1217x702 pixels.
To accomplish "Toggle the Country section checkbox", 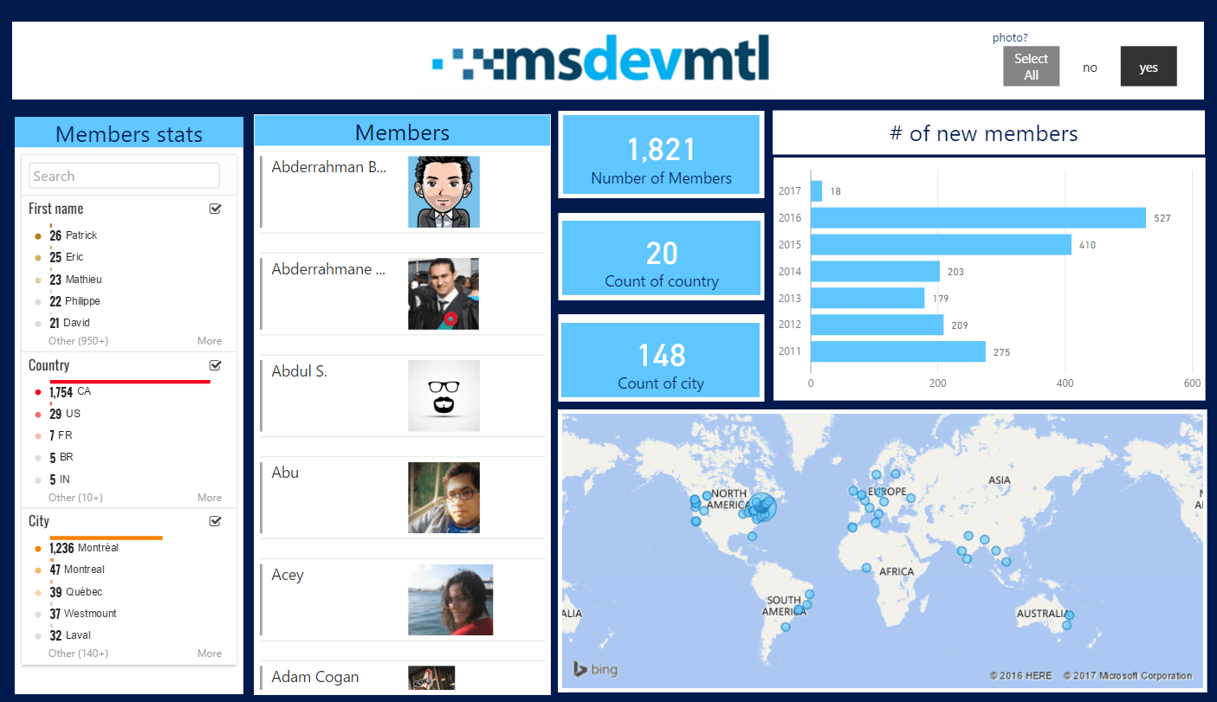I will 215,365.
